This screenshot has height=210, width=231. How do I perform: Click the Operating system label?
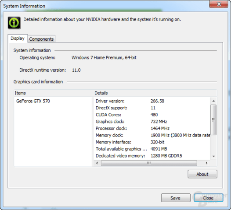tap(37, 58)
